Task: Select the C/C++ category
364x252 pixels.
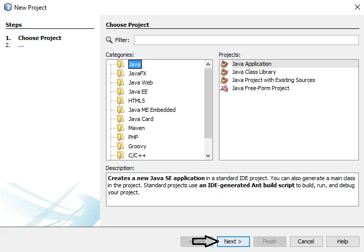Action: tap(137, 155)
